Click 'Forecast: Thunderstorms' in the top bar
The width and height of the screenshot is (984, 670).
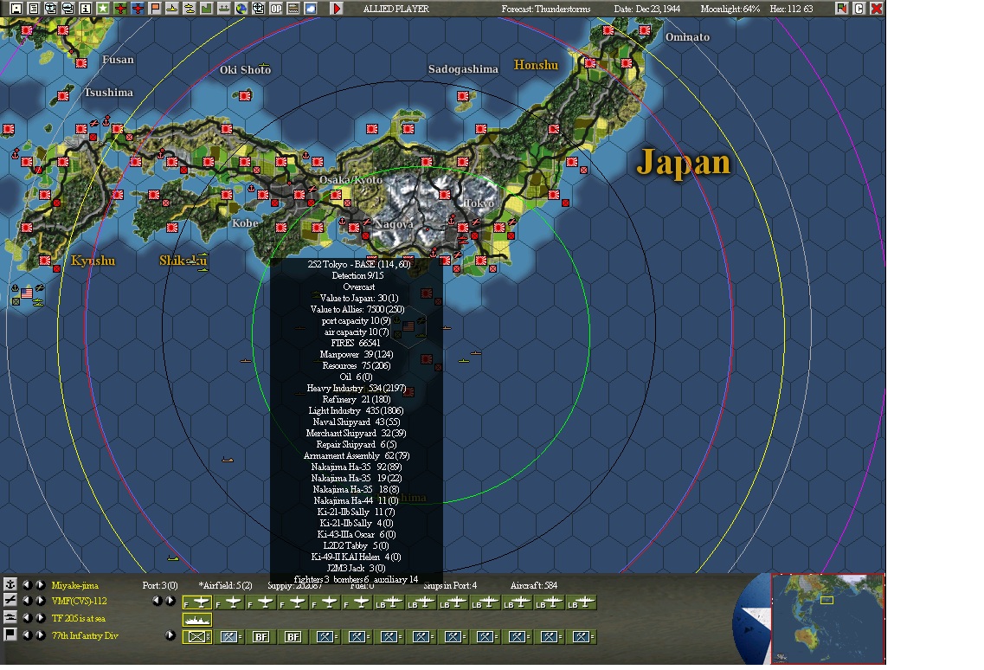(546, 9)
